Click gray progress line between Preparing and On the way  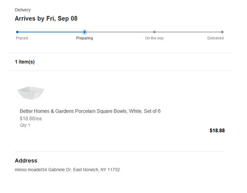coord(120,32)
